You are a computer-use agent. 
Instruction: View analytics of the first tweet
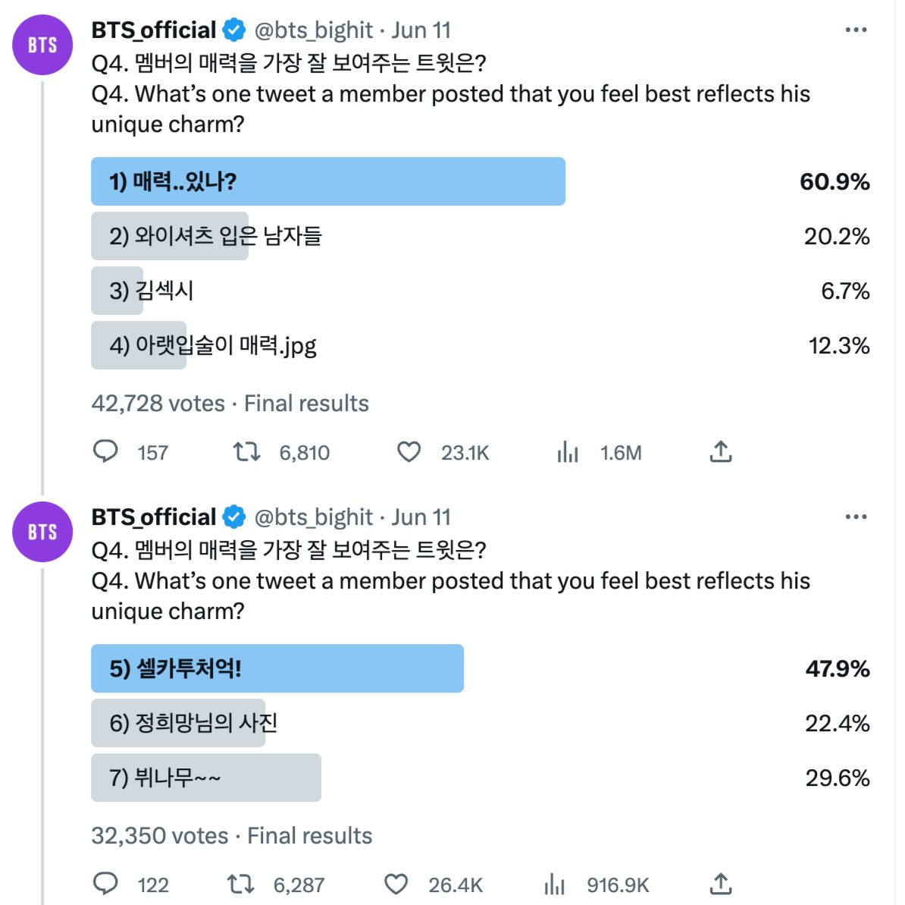[568, 452]
